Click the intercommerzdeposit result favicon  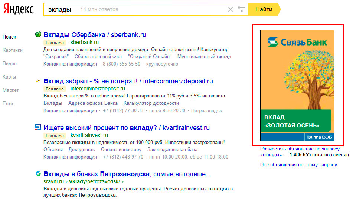pyautogui.click(x=38, y=81)
